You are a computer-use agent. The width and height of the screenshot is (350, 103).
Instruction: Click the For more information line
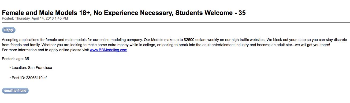pos(64,50)
